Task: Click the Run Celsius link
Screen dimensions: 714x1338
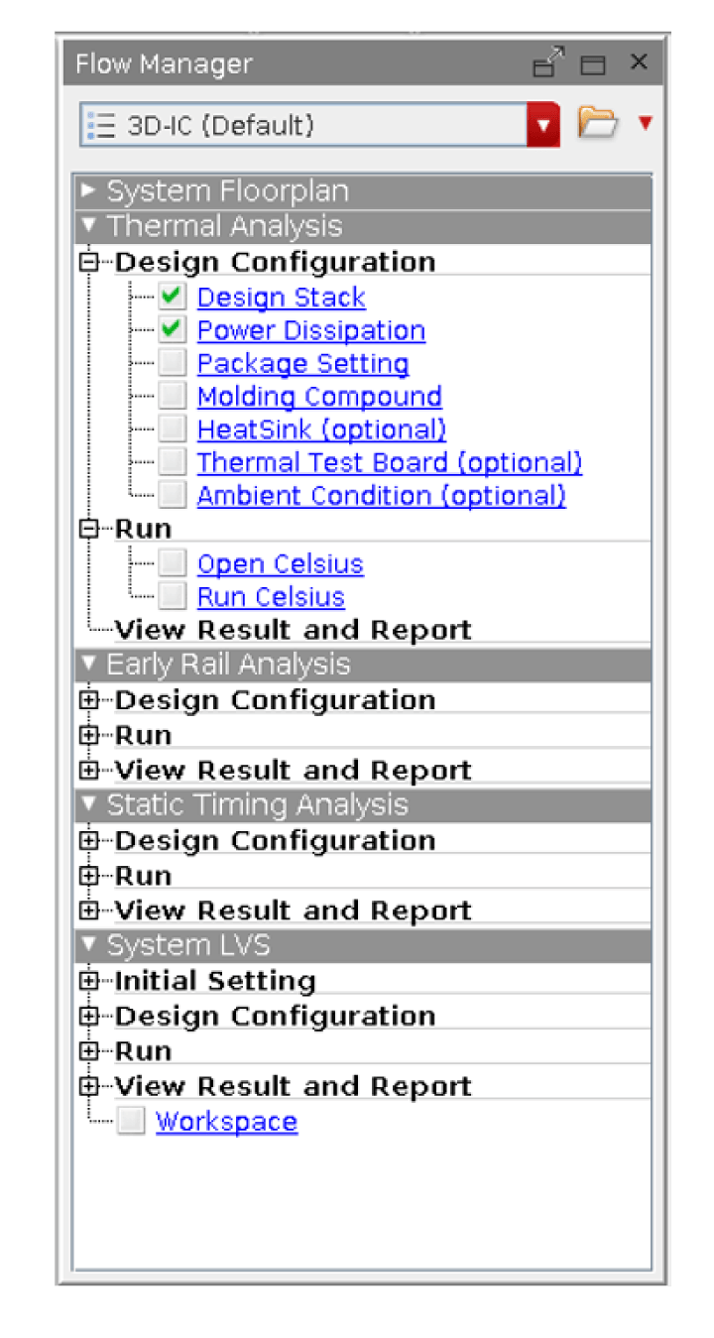Action: pyautogui.click(x=271, y=596)
